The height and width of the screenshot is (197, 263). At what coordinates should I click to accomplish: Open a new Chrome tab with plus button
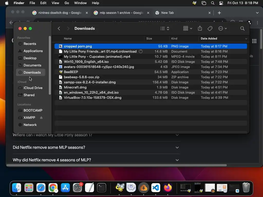[219, 13]
